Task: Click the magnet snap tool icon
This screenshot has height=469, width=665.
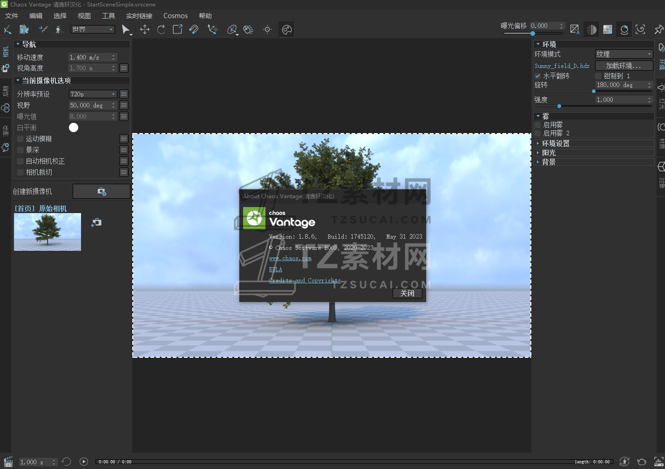Action: coord(194,30)
